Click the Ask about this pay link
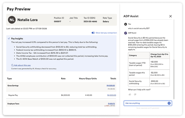185x118 pixels. click(x=22, y=65)
